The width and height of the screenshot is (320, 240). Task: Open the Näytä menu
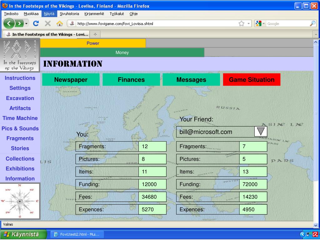point(49,14)
